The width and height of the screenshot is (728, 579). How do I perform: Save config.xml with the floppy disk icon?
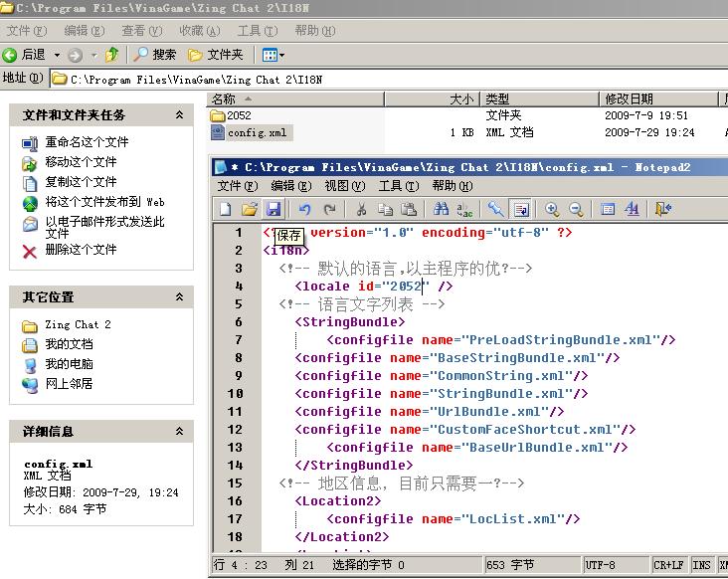[273, 209]
